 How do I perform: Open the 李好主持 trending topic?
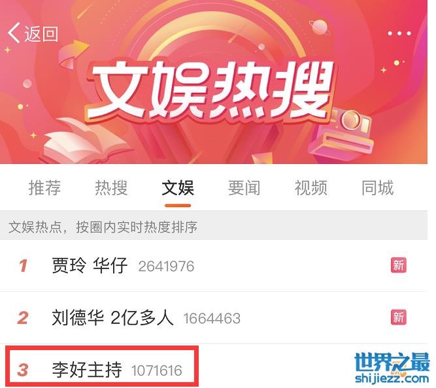pyautogui.click(x=87, y=370)
